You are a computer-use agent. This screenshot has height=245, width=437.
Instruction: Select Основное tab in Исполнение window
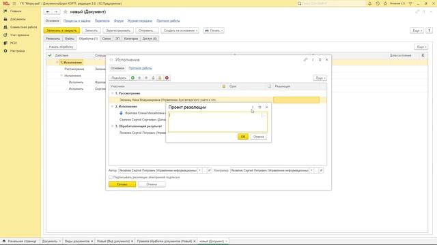point(117,68)
